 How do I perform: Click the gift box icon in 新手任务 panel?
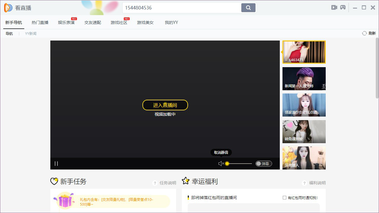(x=65, y=200)
